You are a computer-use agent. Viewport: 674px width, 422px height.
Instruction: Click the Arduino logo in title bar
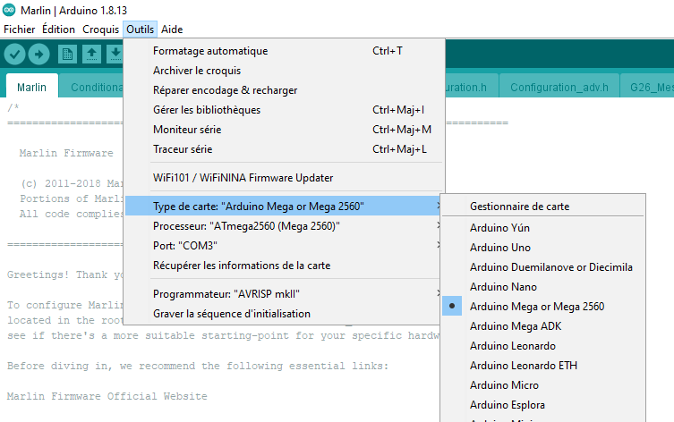point(9,10)
